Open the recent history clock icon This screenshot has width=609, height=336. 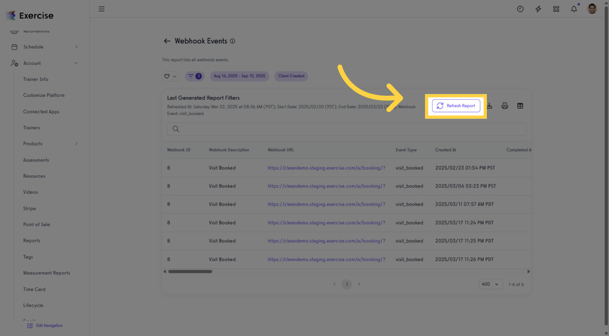(520, 8)
